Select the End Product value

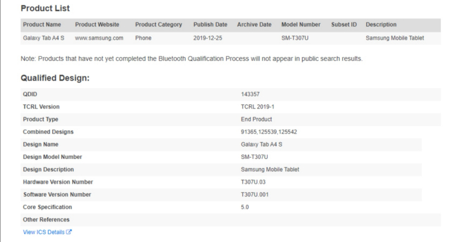click(257, 119)
